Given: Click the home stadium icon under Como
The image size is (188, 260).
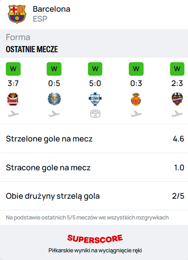Looking at the screenshot, I should 95,114.
